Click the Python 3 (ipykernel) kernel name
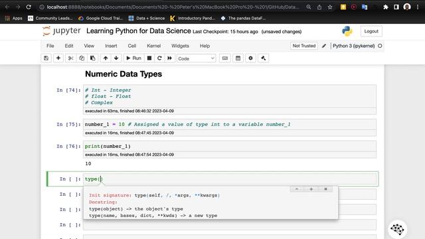This screenshot has height=239, width=425. pos(353,46)
